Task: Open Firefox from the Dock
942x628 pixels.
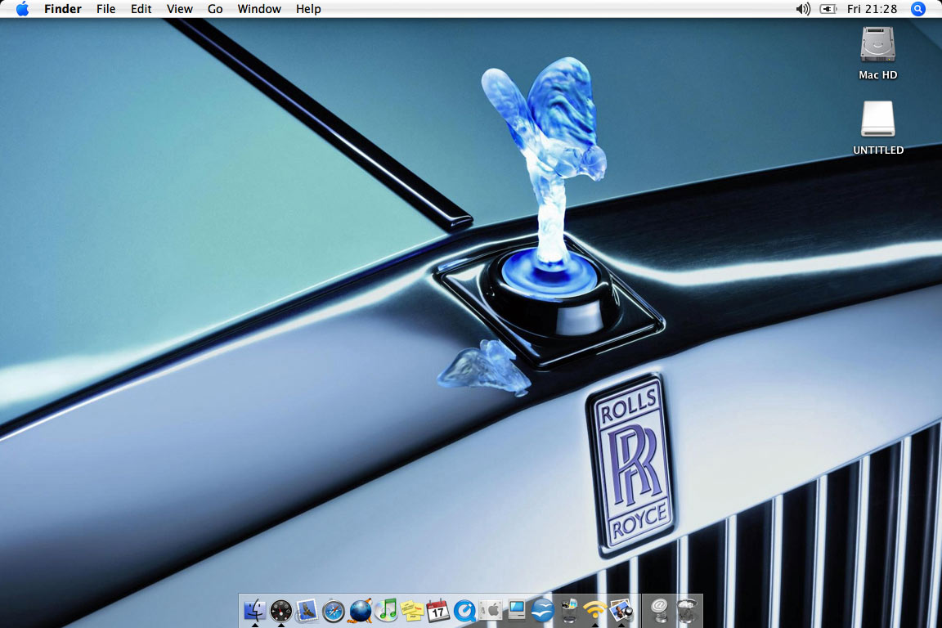Action: 361,611
